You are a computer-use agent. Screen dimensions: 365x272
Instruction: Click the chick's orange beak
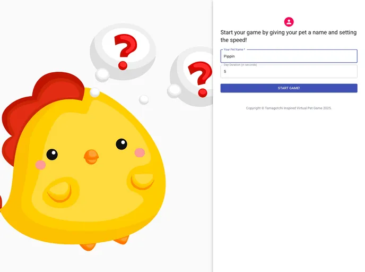tap(91, 157)
